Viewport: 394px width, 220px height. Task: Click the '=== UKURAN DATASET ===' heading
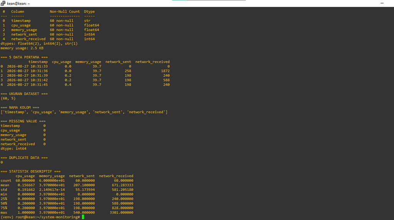(24, 94)
